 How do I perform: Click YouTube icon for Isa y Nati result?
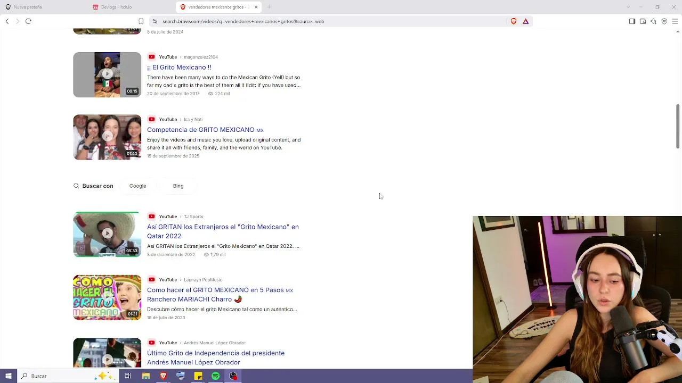[x=151, y=119]
